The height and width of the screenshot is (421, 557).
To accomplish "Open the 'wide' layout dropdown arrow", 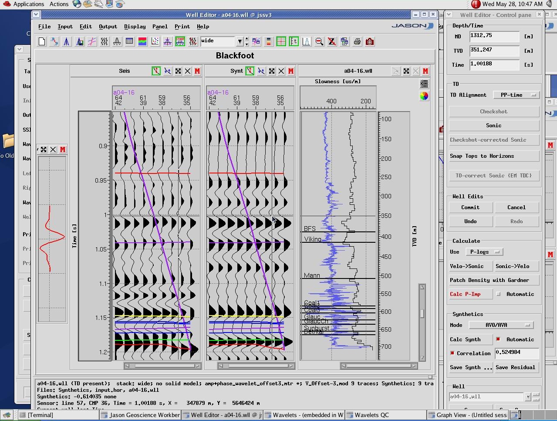I will [x=240, y=42].
